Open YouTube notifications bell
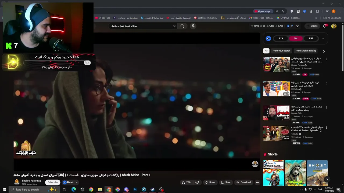This screenshot has height=193, width=344. coord(325,26)
